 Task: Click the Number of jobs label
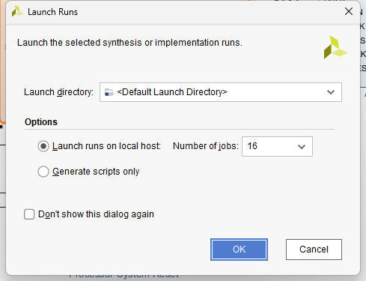(206, 146)
